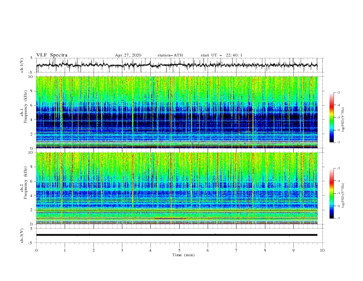The image size is (363, 281).
Task: Select the date 'Apr. 27, 2020'
Action: click(x=128, y=55)
